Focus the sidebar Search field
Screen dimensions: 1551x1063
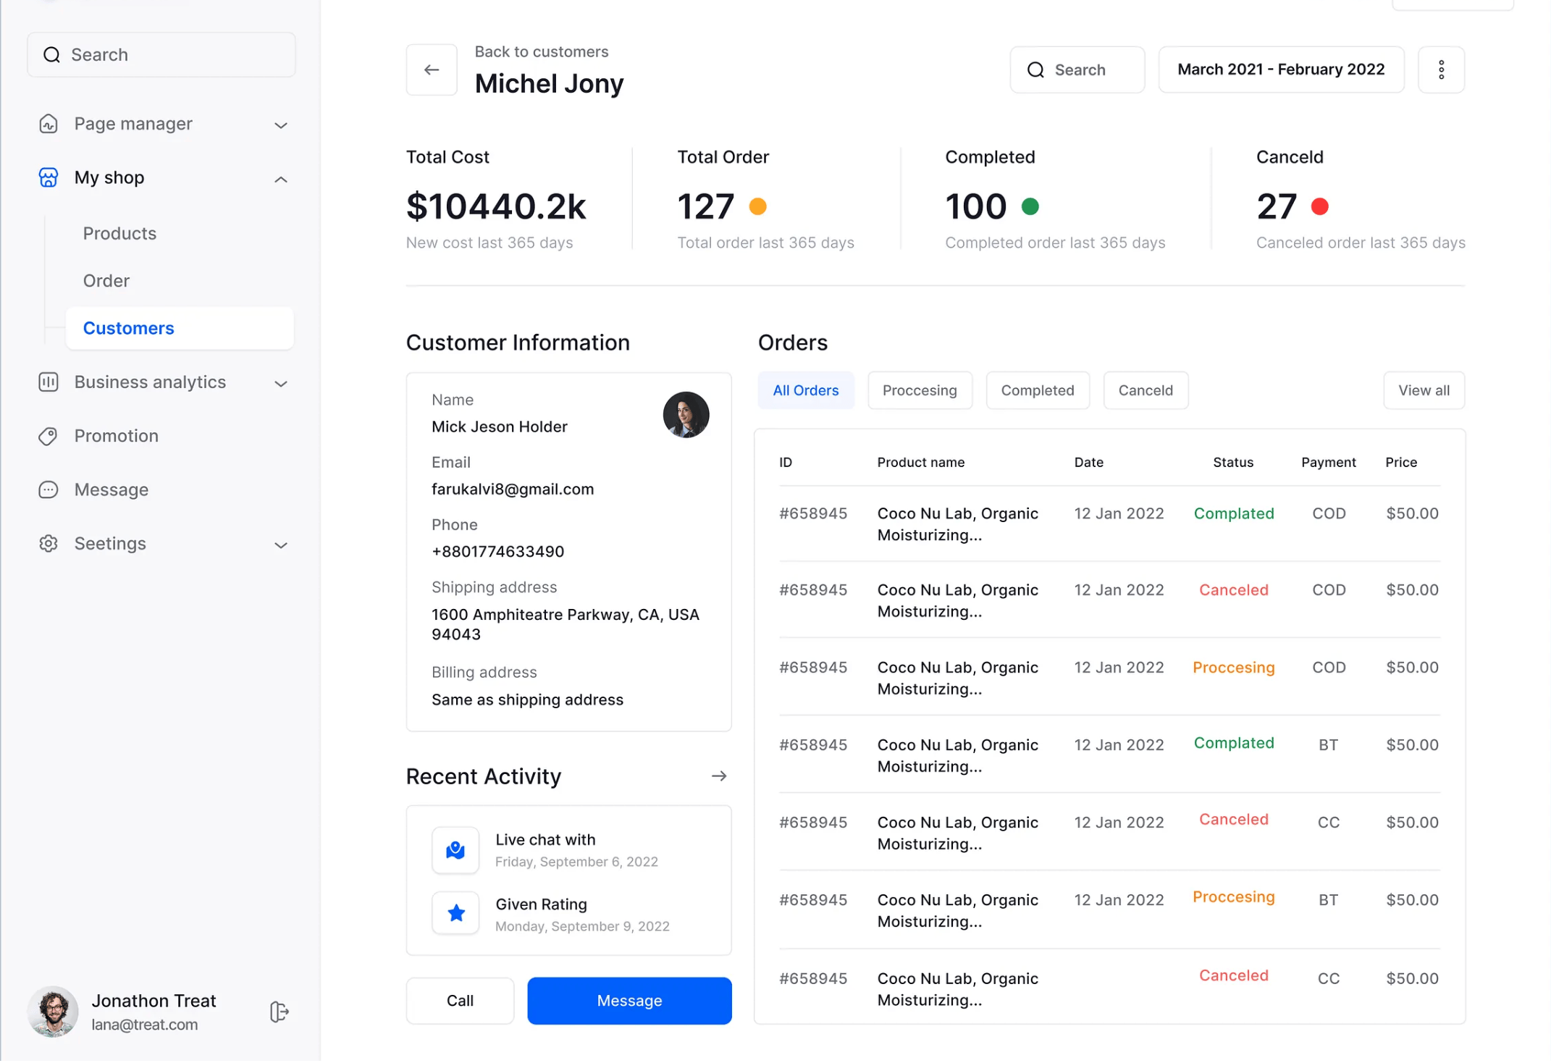click(161, 55)
